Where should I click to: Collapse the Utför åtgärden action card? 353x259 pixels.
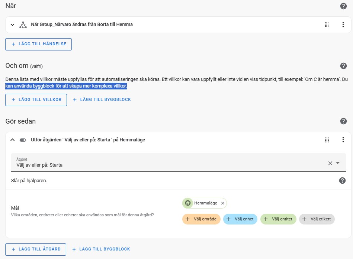click(13, 140)
